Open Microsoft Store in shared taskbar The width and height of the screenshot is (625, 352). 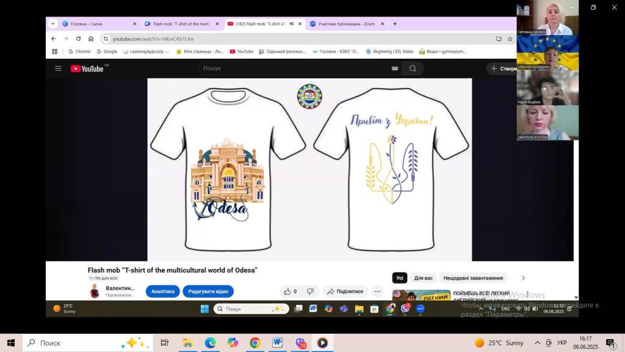click(x=374, y=309)
